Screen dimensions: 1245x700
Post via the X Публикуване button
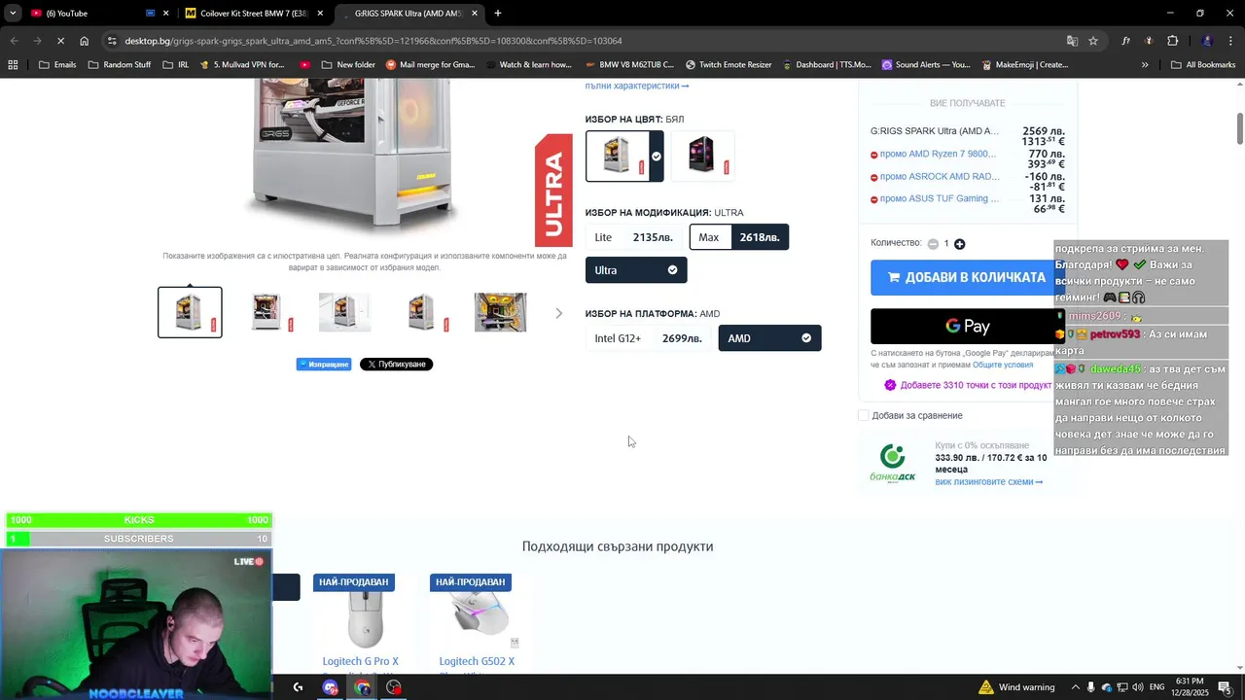[396, 365]
